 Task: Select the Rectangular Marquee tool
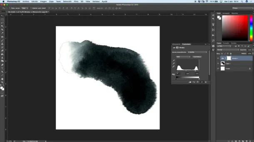click(2, 19)
